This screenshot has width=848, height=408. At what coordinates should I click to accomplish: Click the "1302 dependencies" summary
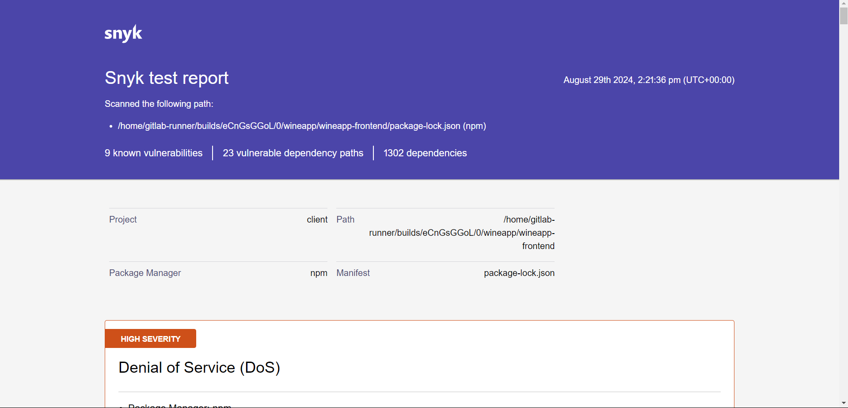[425, 153]
